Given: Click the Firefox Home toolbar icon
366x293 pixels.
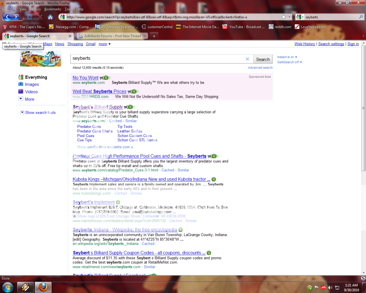Looking at the screenshot, I should (50, 17).
